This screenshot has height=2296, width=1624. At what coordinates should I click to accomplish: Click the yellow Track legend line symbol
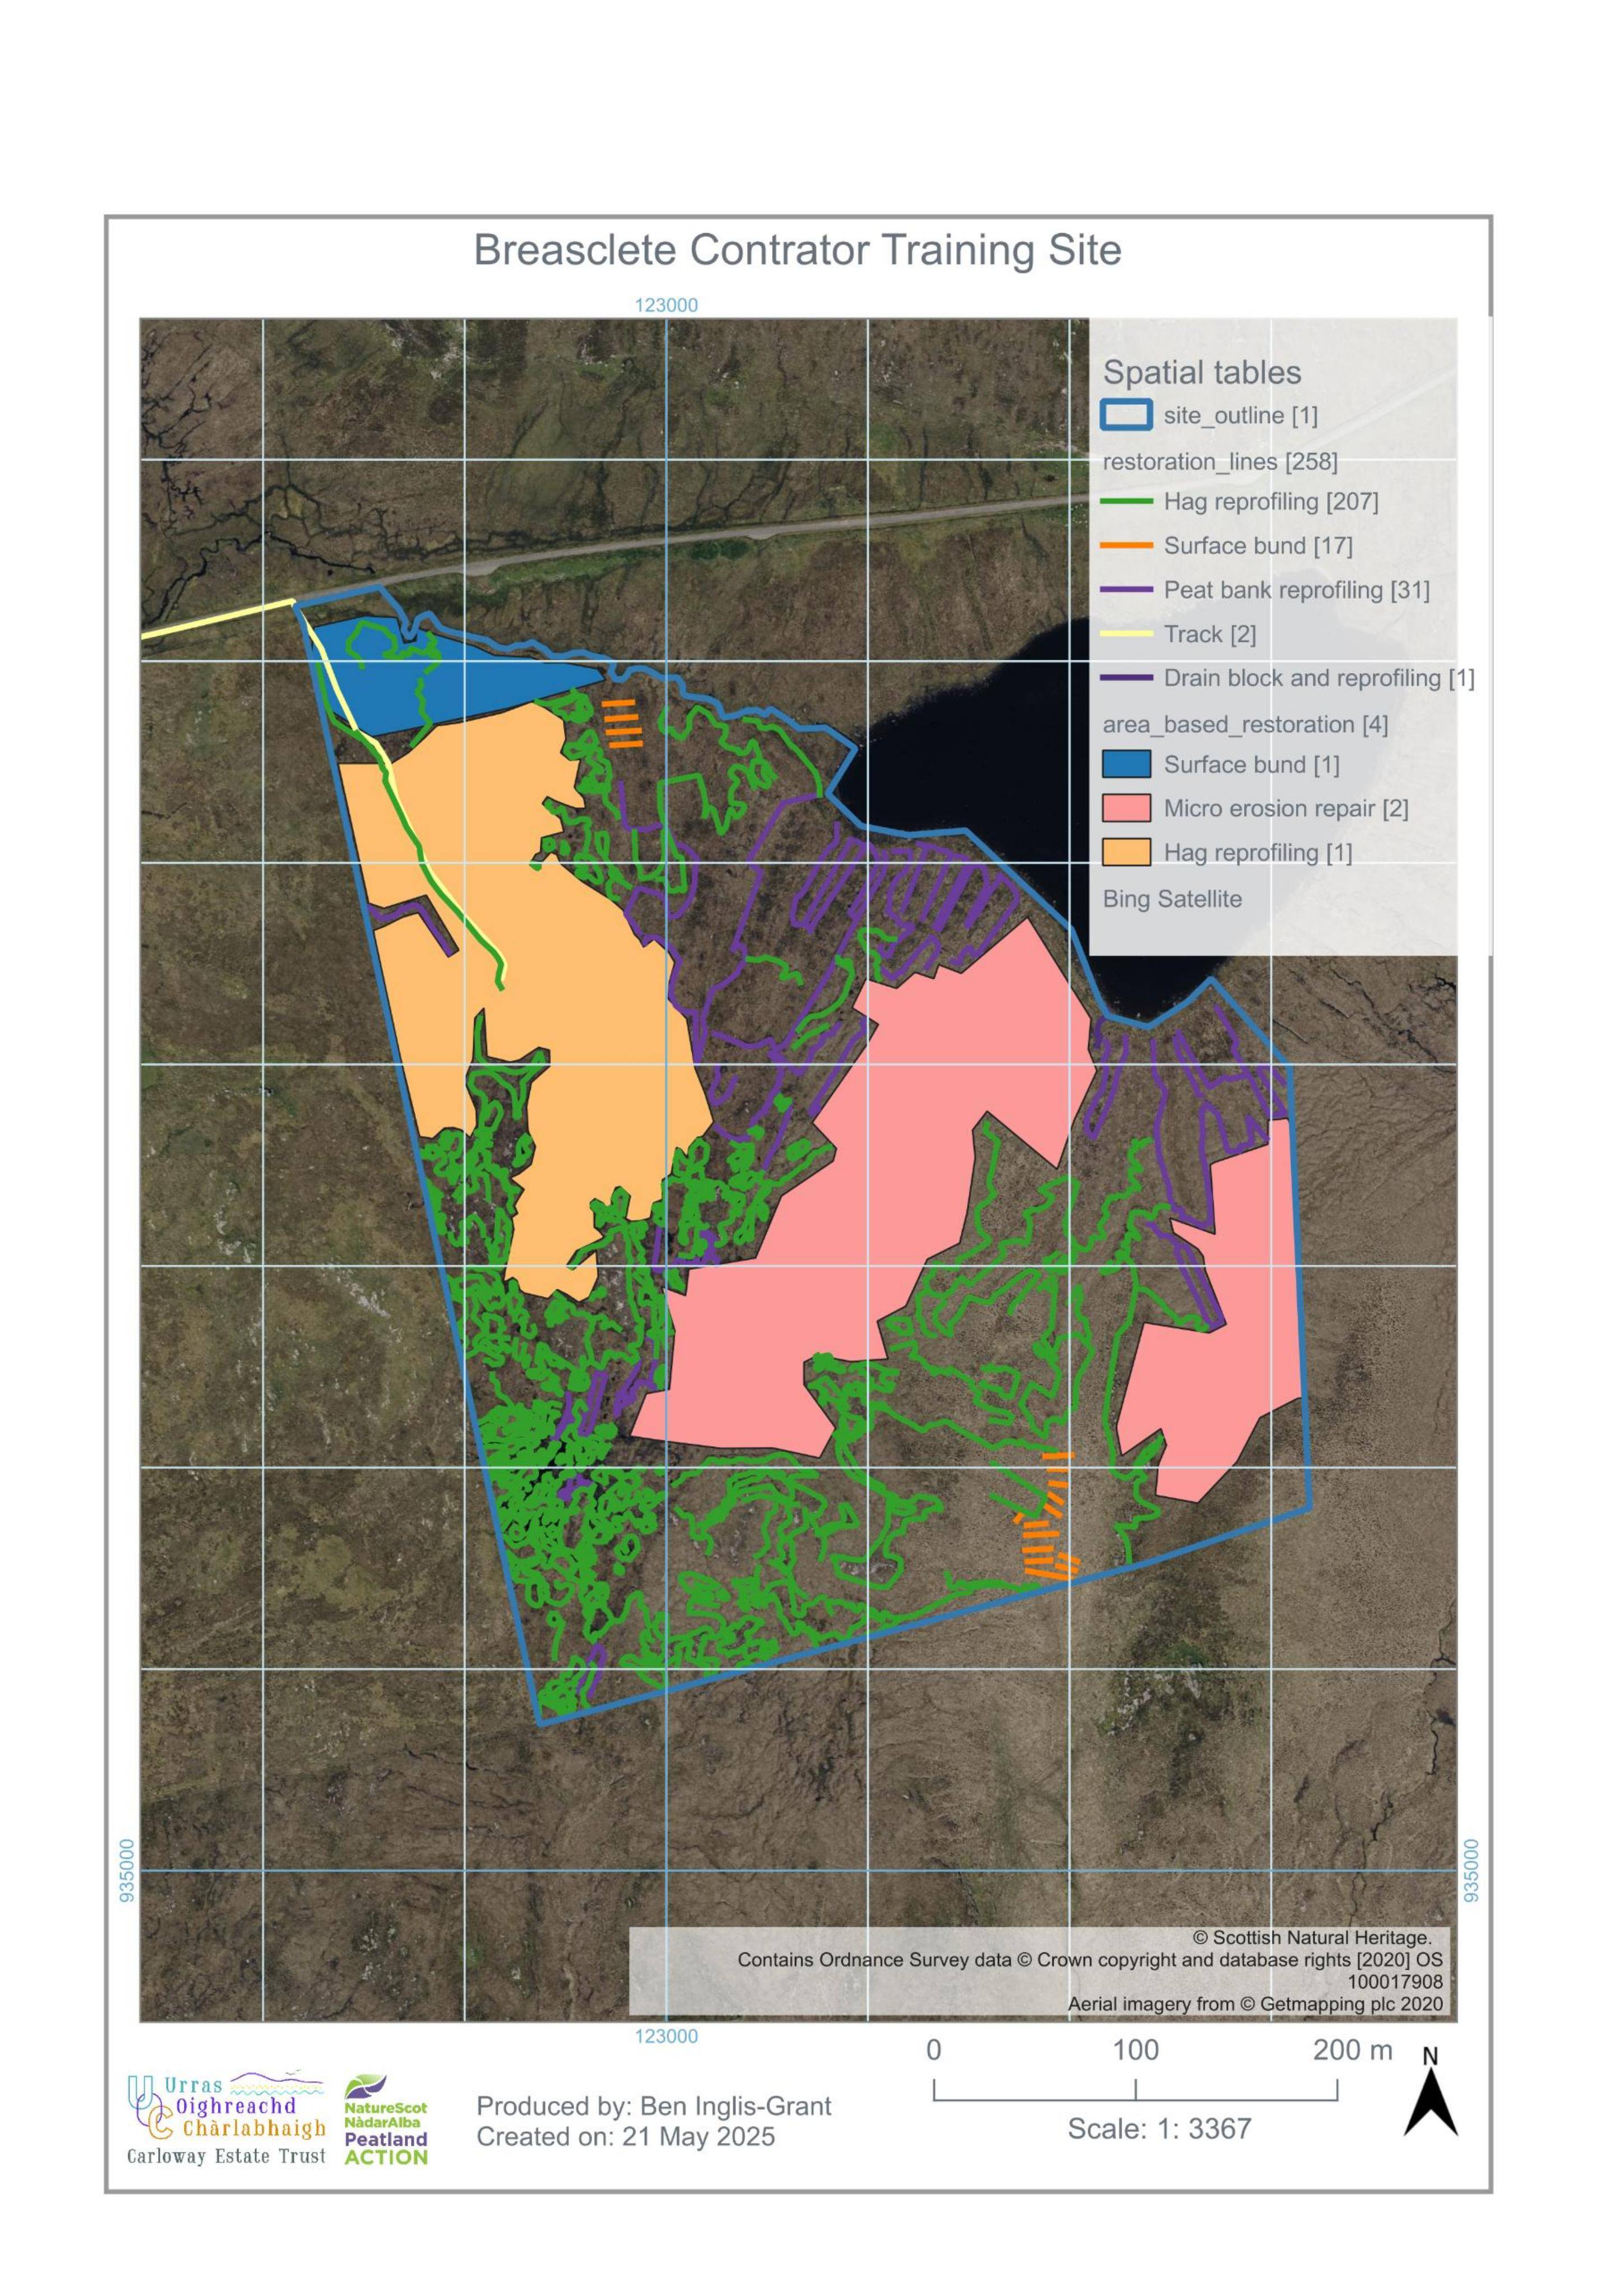click(1126, 634)
